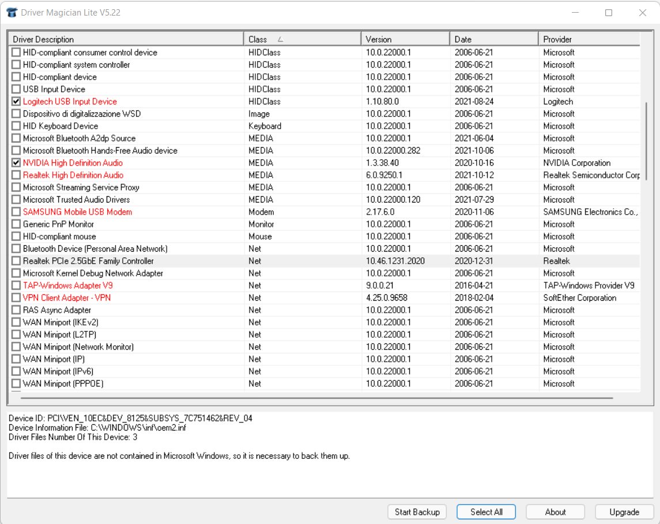The height and width of the screenshot is (524, 660).
Task: Uncheck Logitech USB Input Device checkbox
Action: click(x=16, y=101)
